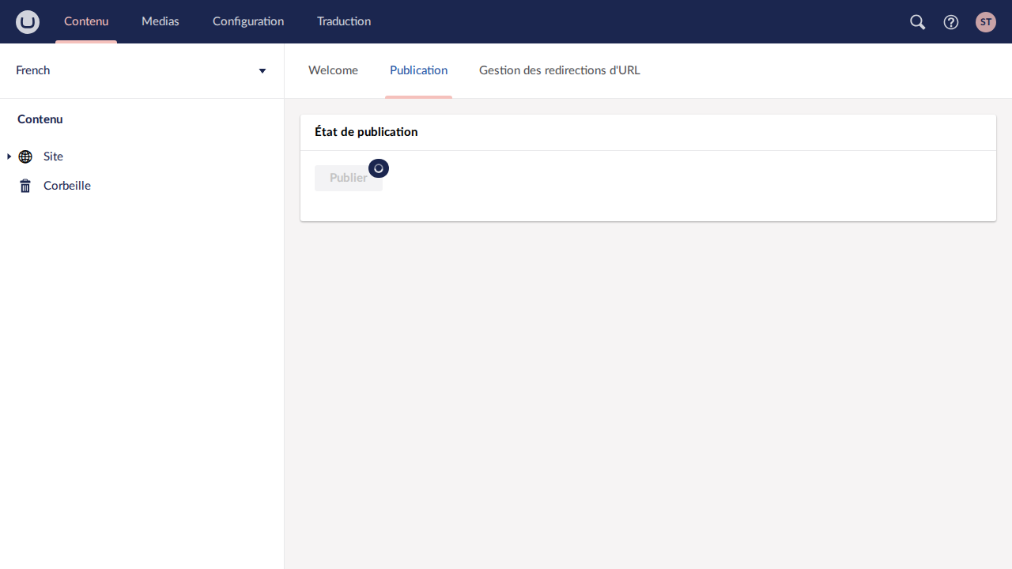This screenshot has width=1012, height=569.
Task: Open the ST user avatar menu
Action: pyautogui.click(x=985, y=22)
